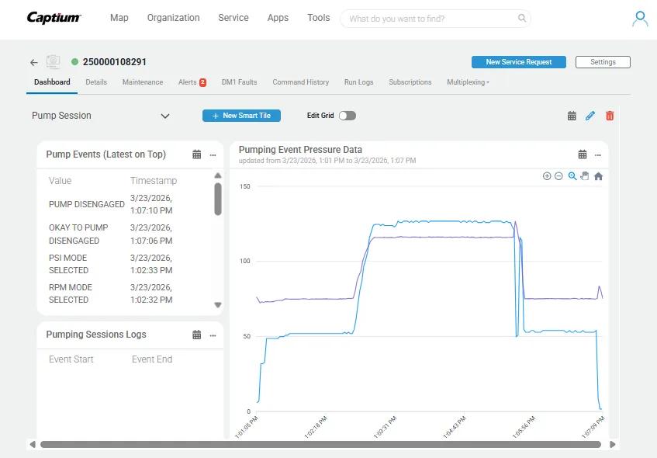Select the chart pan hand tool
Viewport: 657px width, 458px height.
point(585,176)
